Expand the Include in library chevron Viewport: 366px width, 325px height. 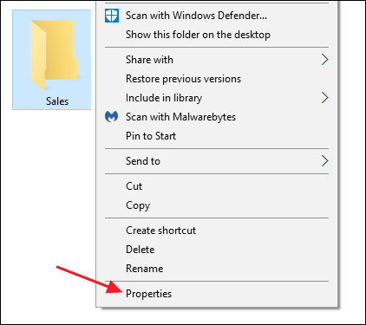click(x=325, y=98)
